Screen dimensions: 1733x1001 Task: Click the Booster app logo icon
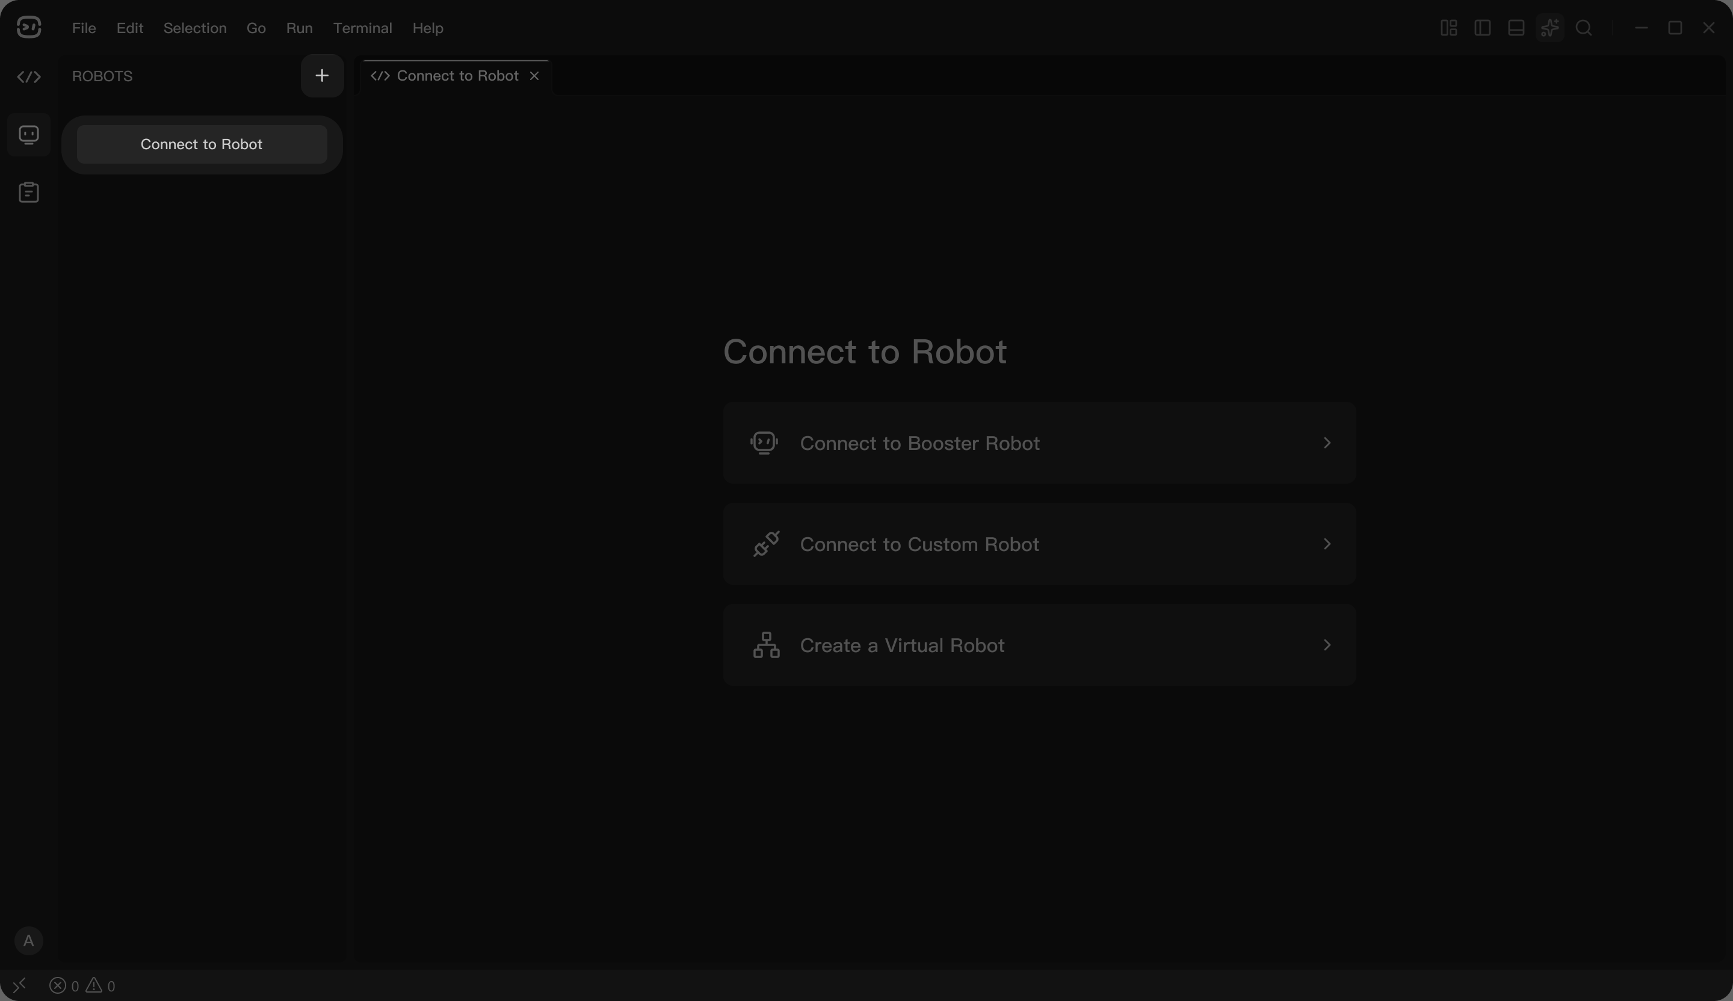point(28,28)
